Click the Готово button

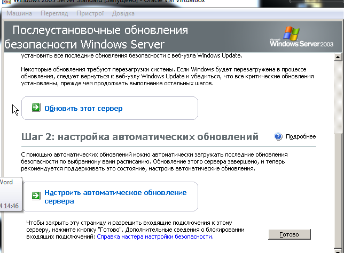[290, 234]
